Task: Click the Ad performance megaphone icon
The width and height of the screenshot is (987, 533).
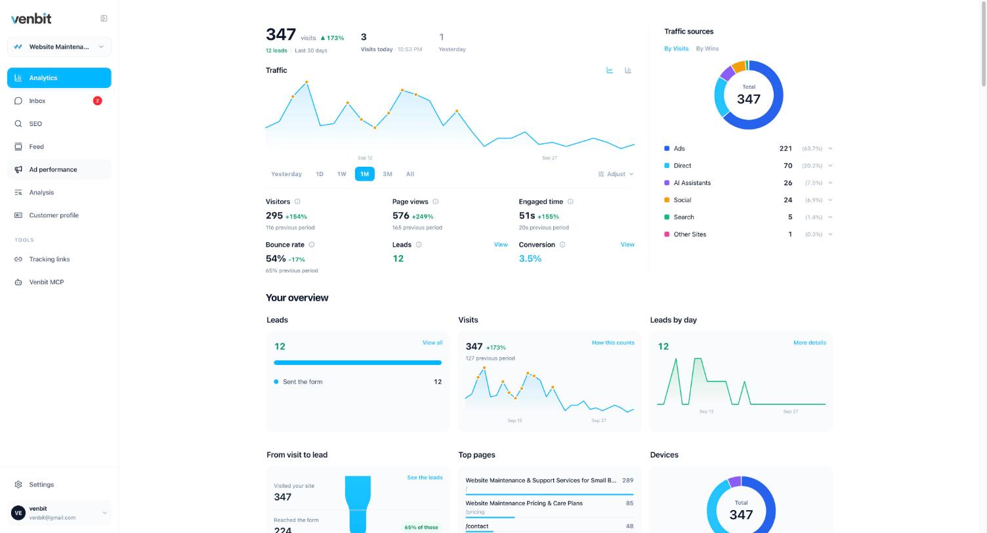Action: click(18, 170)
